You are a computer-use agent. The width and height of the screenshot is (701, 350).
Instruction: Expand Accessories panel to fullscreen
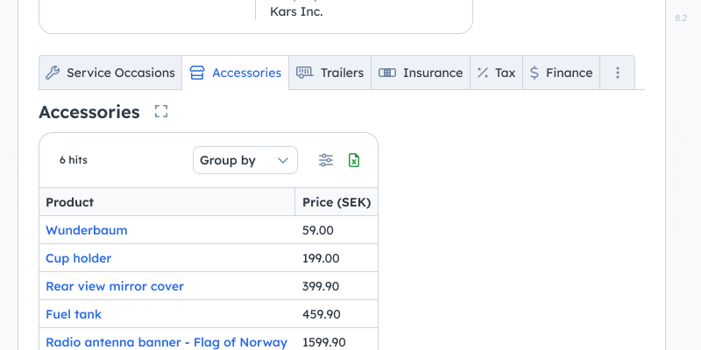pos(160,111)
